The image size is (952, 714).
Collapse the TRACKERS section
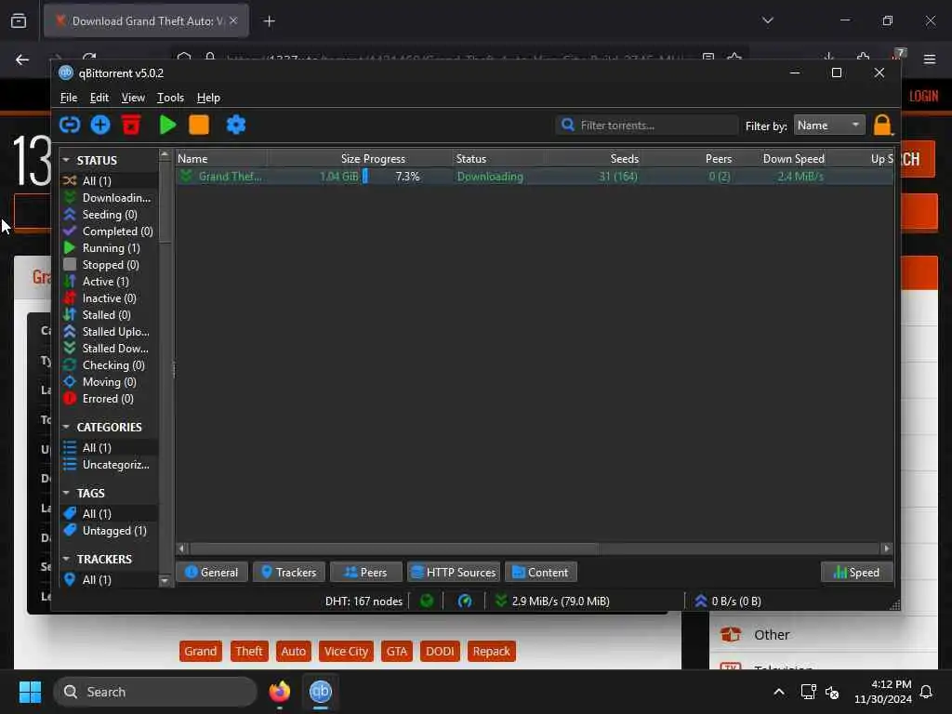tap(66, 559)
